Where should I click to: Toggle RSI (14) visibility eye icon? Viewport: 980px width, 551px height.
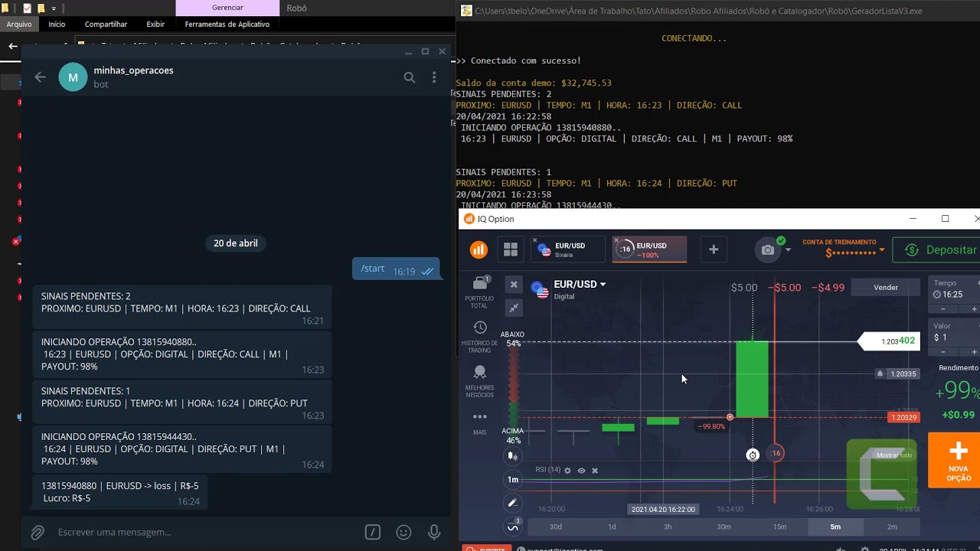[581, 471]
